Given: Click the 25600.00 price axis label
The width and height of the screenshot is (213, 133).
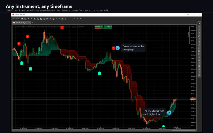Looking at the screenshot, I should tap(194, 66).
